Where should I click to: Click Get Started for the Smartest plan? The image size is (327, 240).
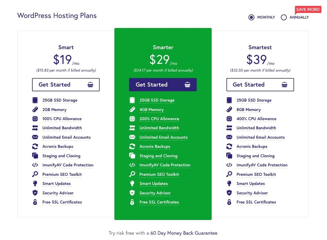click(x=260, y=85)
